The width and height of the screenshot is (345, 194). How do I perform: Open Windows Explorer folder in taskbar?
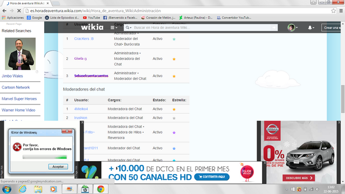38,189
